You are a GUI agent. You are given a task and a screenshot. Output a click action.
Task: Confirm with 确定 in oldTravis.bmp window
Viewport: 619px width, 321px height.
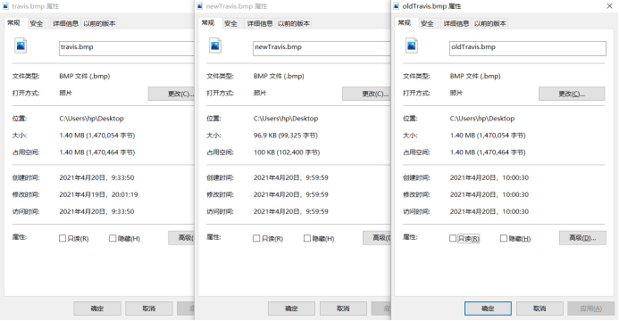488,309
